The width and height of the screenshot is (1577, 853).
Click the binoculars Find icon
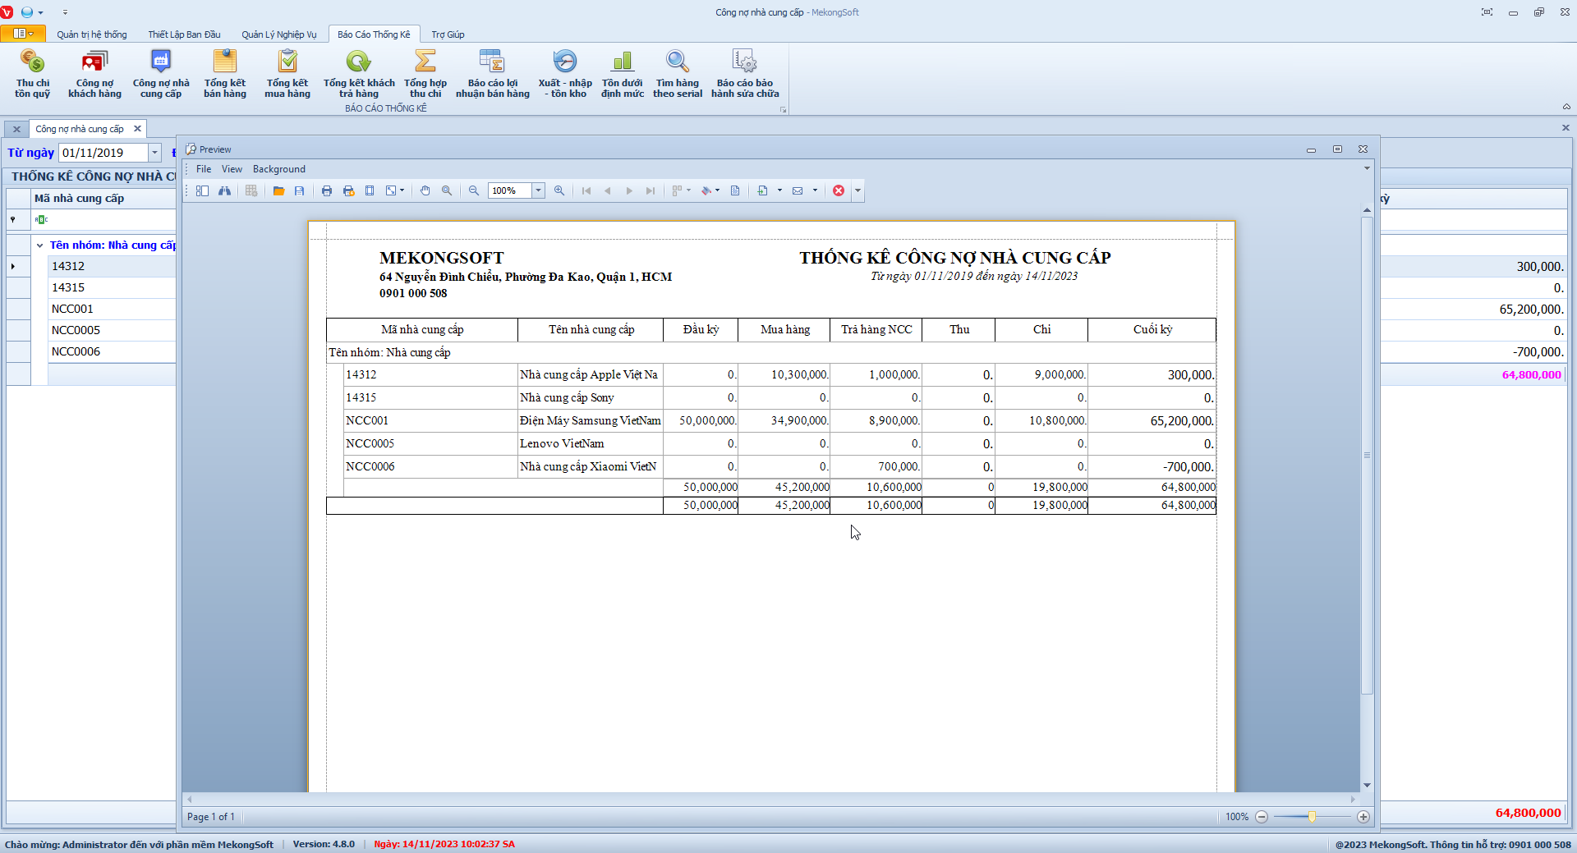224,190
